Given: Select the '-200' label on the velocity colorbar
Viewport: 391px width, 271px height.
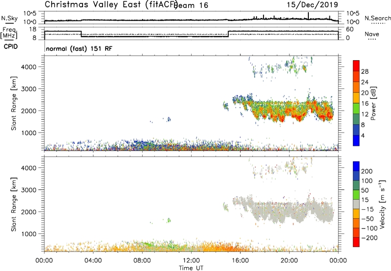Looking at the screenshot, I should (x=369, y=238).
